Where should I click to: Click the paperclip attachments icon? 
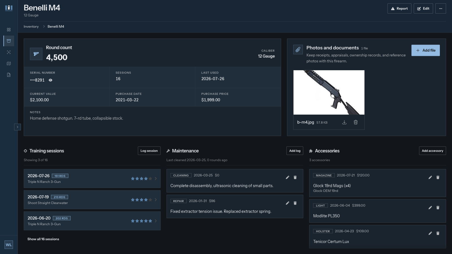pyautogui.click(x=298, y=50)
